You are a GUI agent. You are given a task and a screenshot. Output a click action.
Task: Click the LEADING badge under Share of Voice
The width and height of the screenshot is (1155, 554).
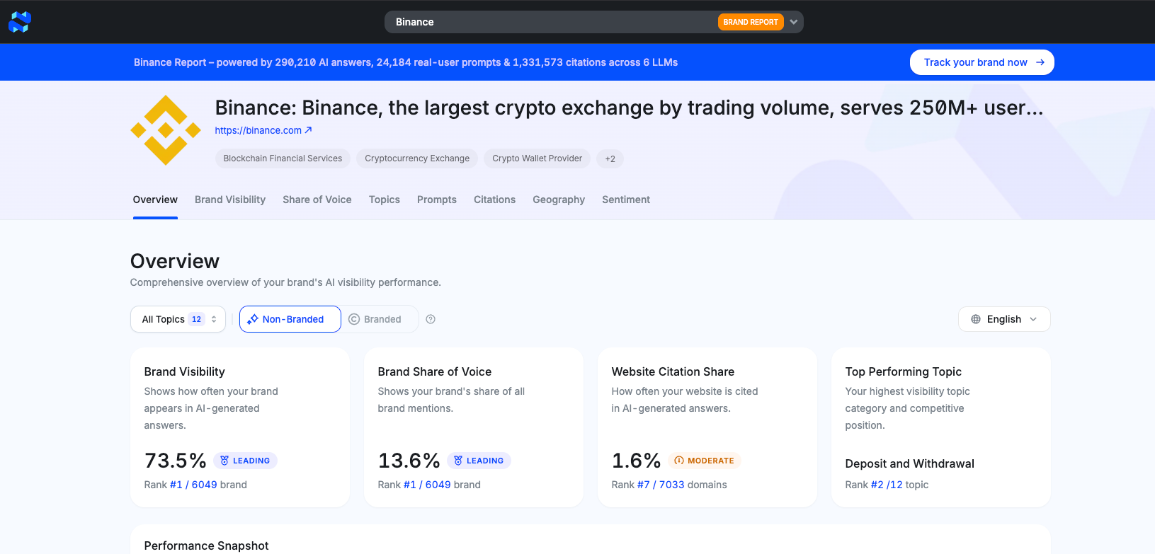click(x=479, y=461)
